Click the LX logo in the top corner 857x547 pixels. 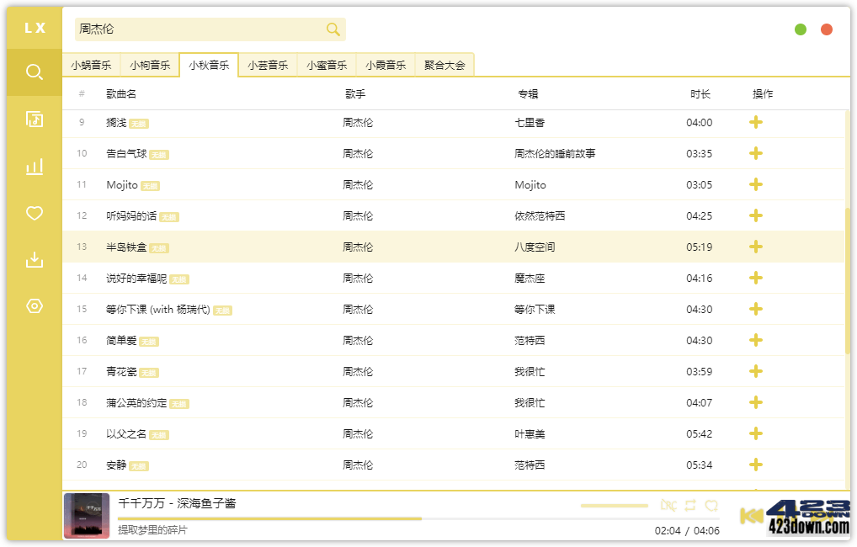point(33,27)
